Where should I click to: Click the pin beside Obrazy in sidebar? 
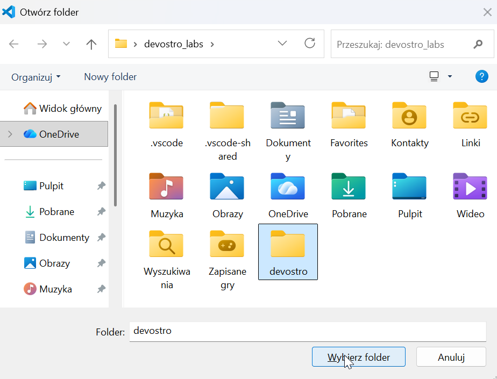[x=101, y=263]
